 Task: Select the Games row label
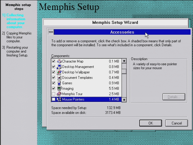click(x=67, y=83)
